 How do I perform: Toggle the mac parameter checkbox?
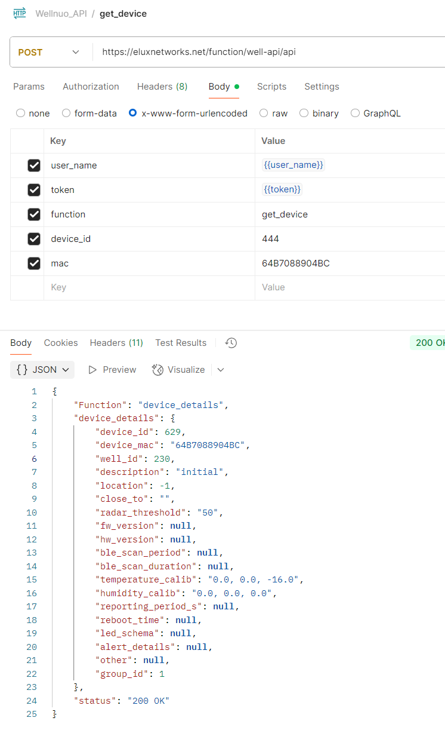click(34, 263)
